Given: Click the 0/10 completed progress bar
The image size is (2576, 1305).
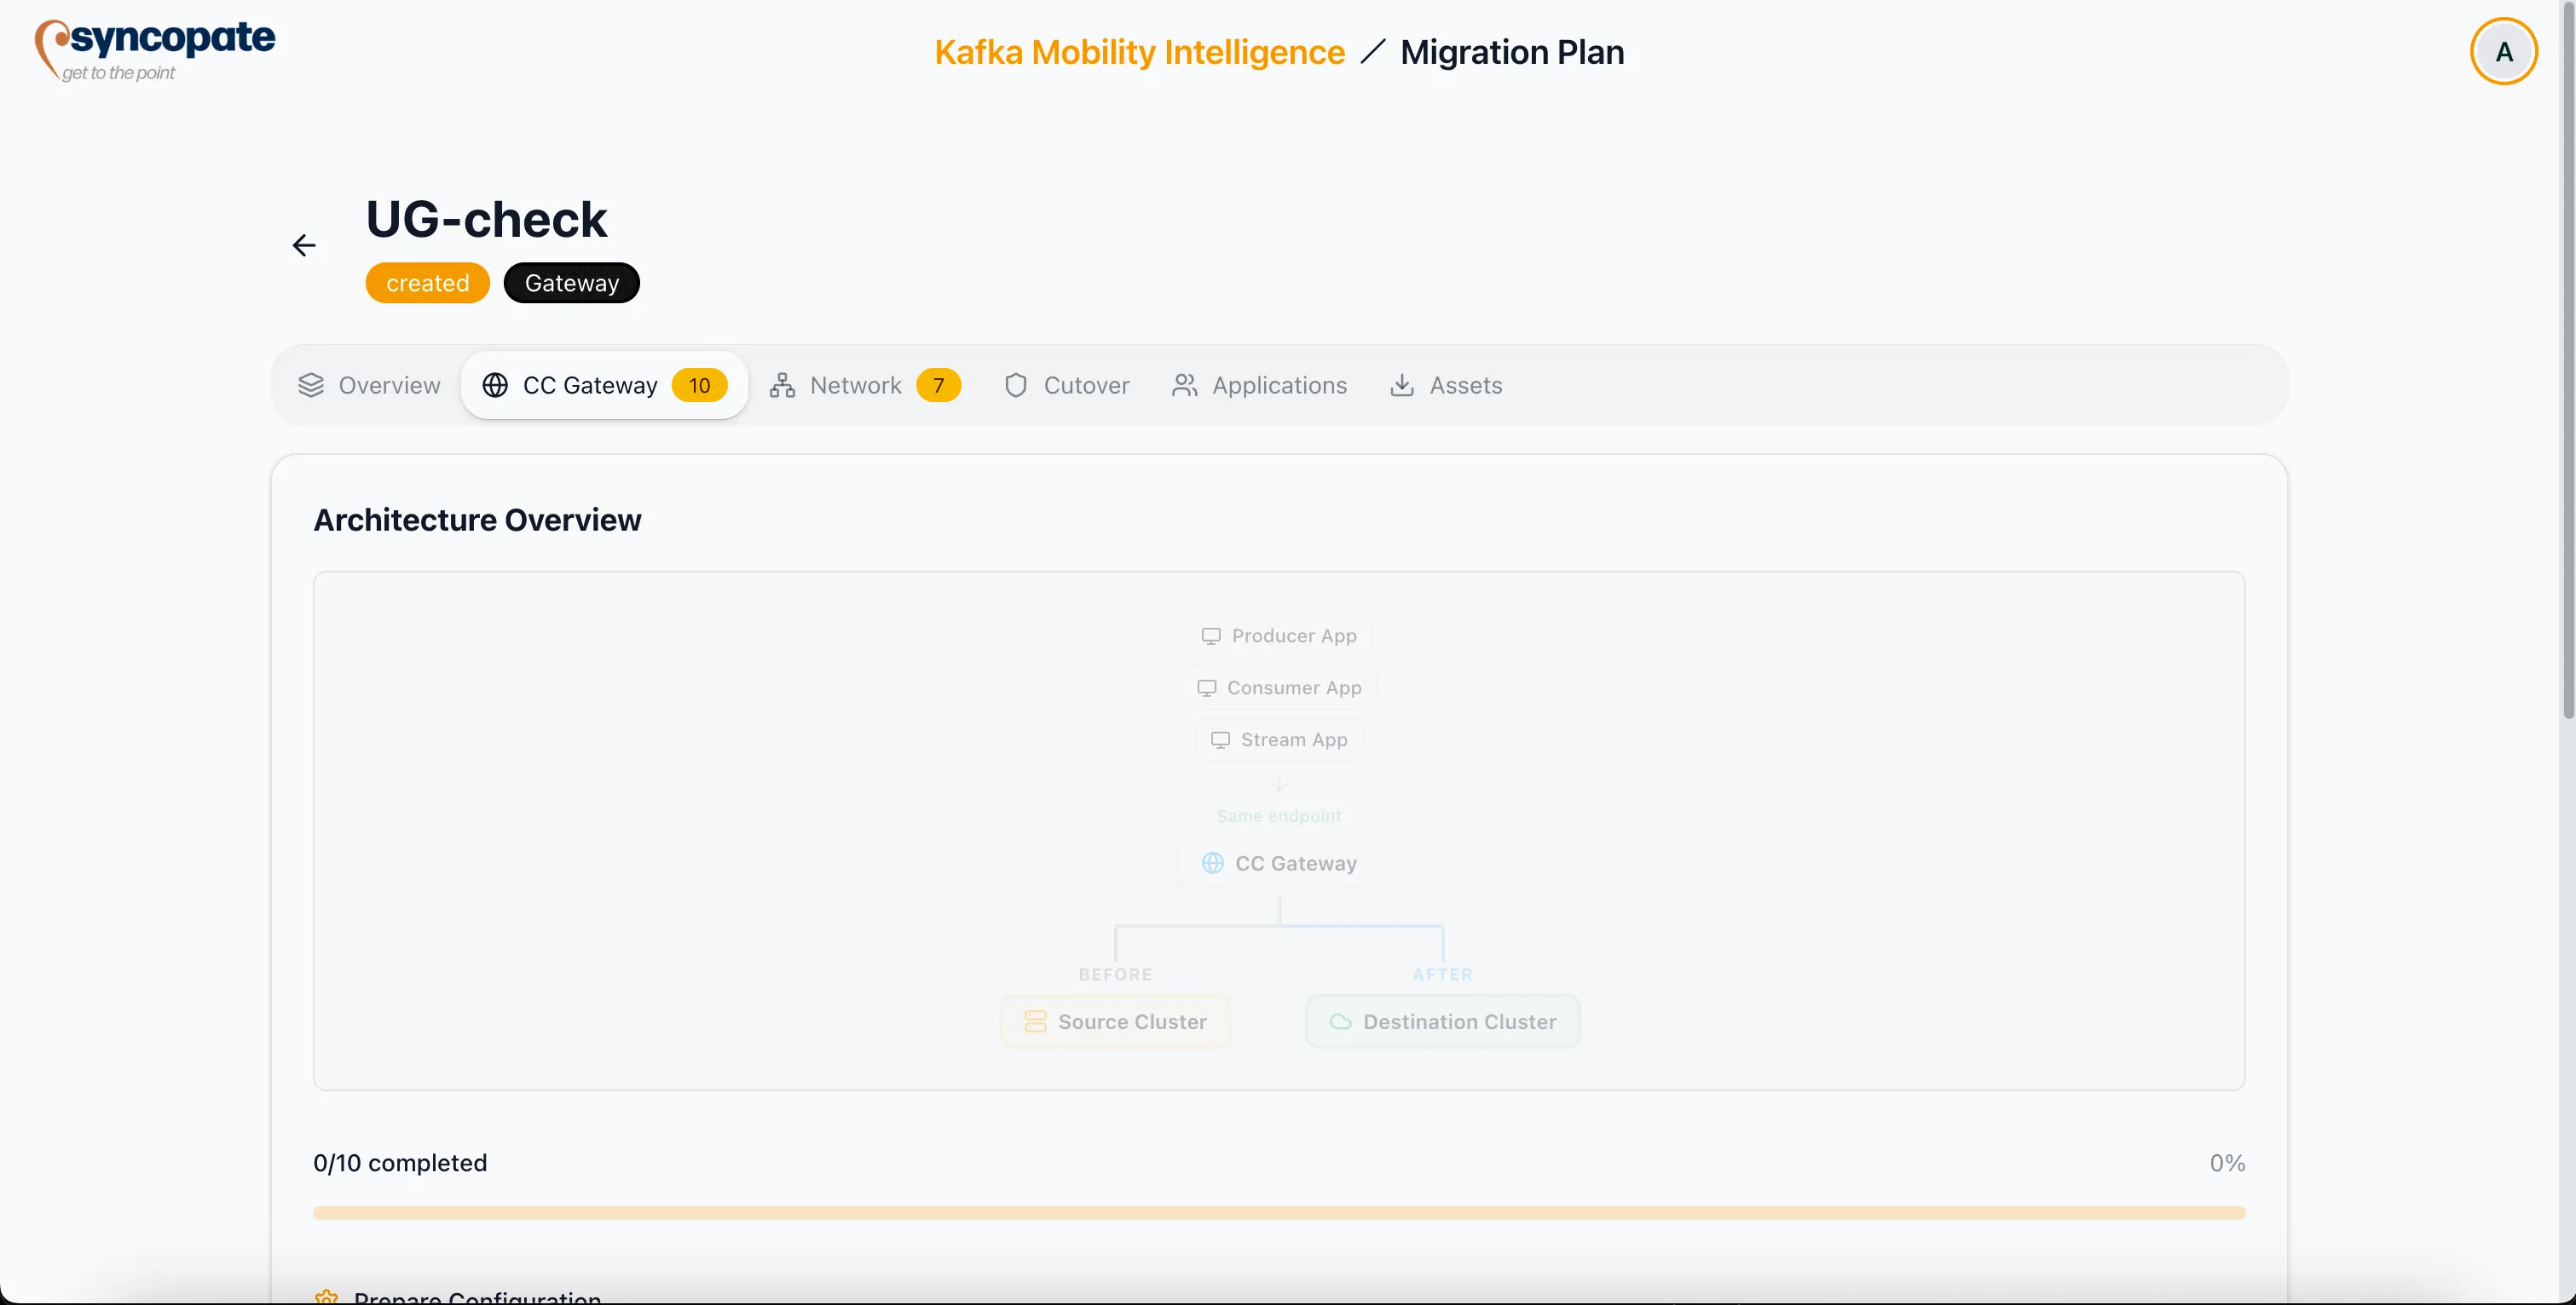Looking at the screenshot, I should coord(1278,1212).
